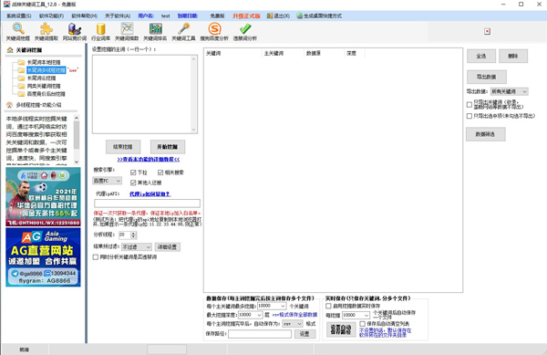Image resolution: width=547 pixels, height=355 pixels.
Task: Open the 关键词挖掘 magnifier toolbar icon
Action: click(18, 28)
